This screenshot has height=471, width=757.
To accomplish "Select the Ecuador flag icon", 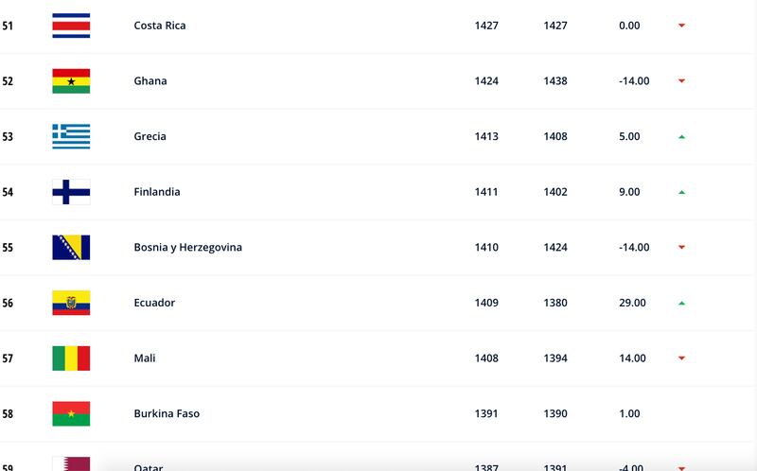I will click(71, 303).
